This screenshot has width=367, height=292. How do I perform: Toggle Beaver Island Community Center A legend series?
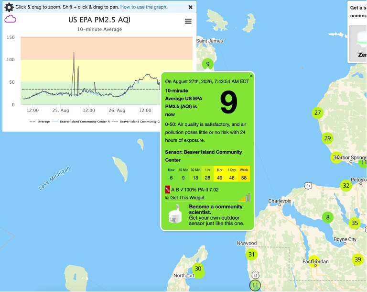point(81,122)
